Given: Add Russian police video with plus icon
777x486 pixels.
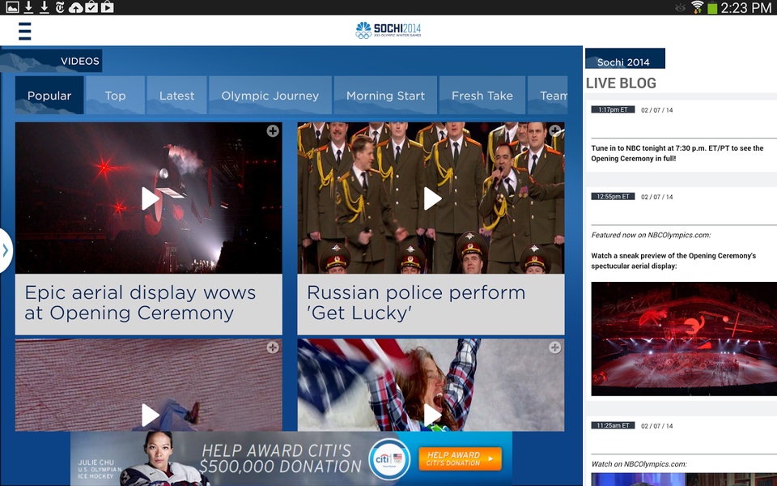Looking at the screenshot, I should point(555,130).
